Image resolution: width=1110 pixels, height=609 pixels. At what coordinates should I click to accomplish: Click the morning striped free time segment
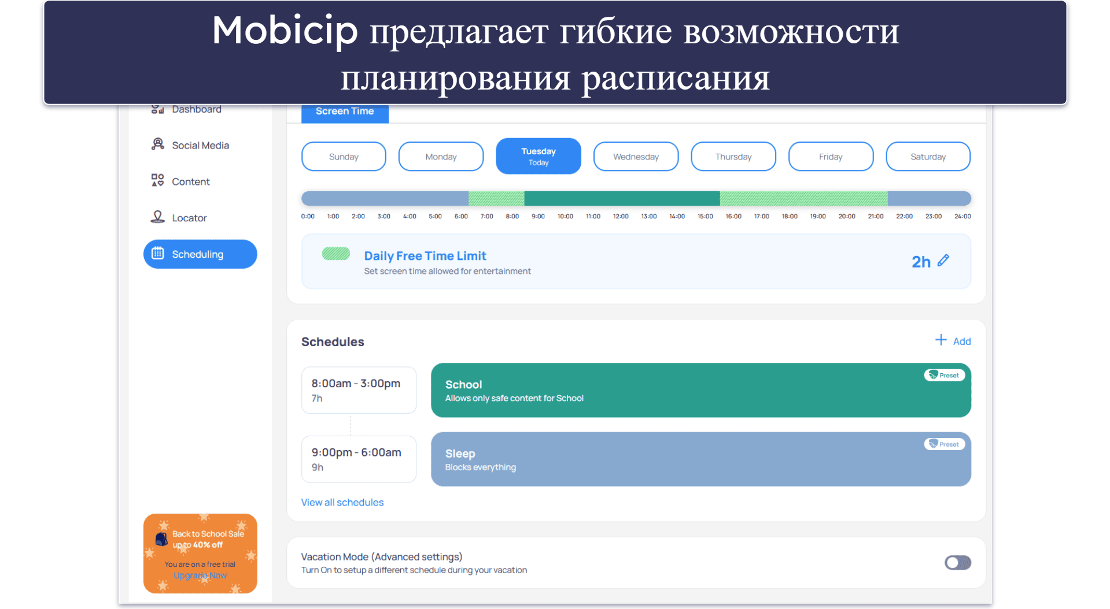[x=496, y=198]
